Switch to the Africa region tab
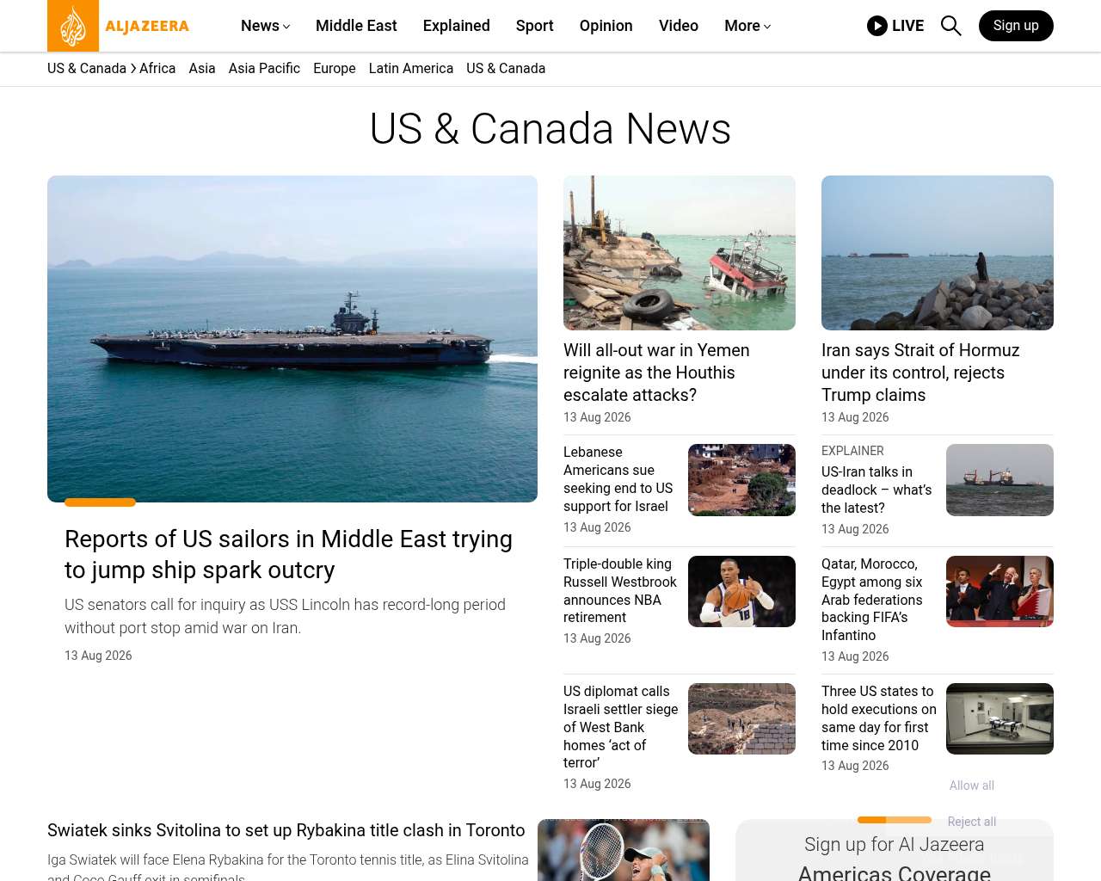 click(x=157, y=69)
